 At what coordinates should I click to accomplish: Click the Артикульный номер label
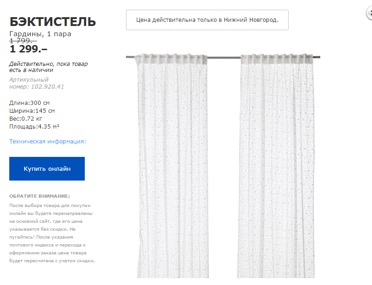[29, 83]
